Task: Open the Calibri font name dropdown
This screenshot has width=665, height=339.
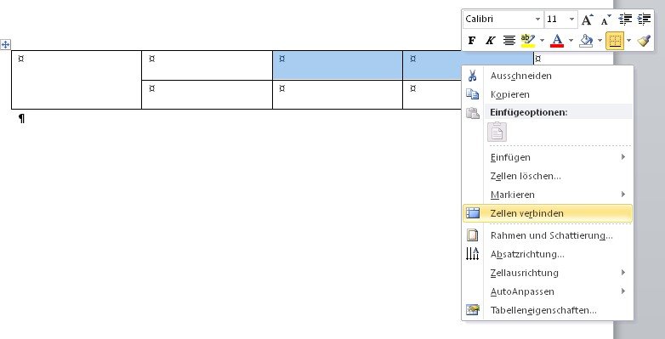Action: click(537, 19)
